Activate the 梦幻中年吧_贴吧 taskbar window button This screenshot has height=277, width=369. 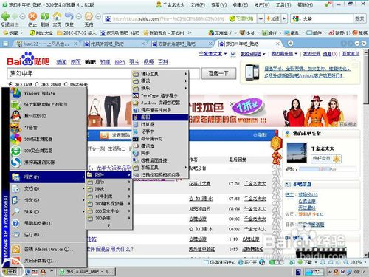(x=87, y=272)
